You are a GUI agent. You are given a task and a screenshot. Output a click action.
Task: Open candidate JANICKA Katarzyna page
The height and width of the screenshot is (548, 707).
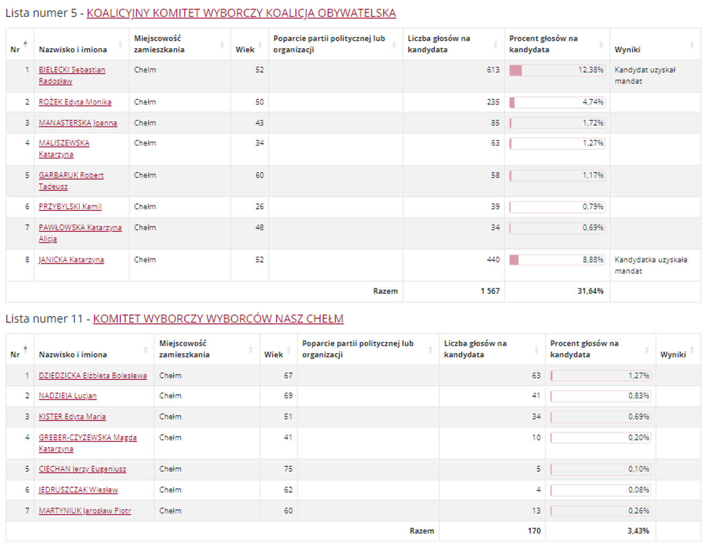point(71,260)
